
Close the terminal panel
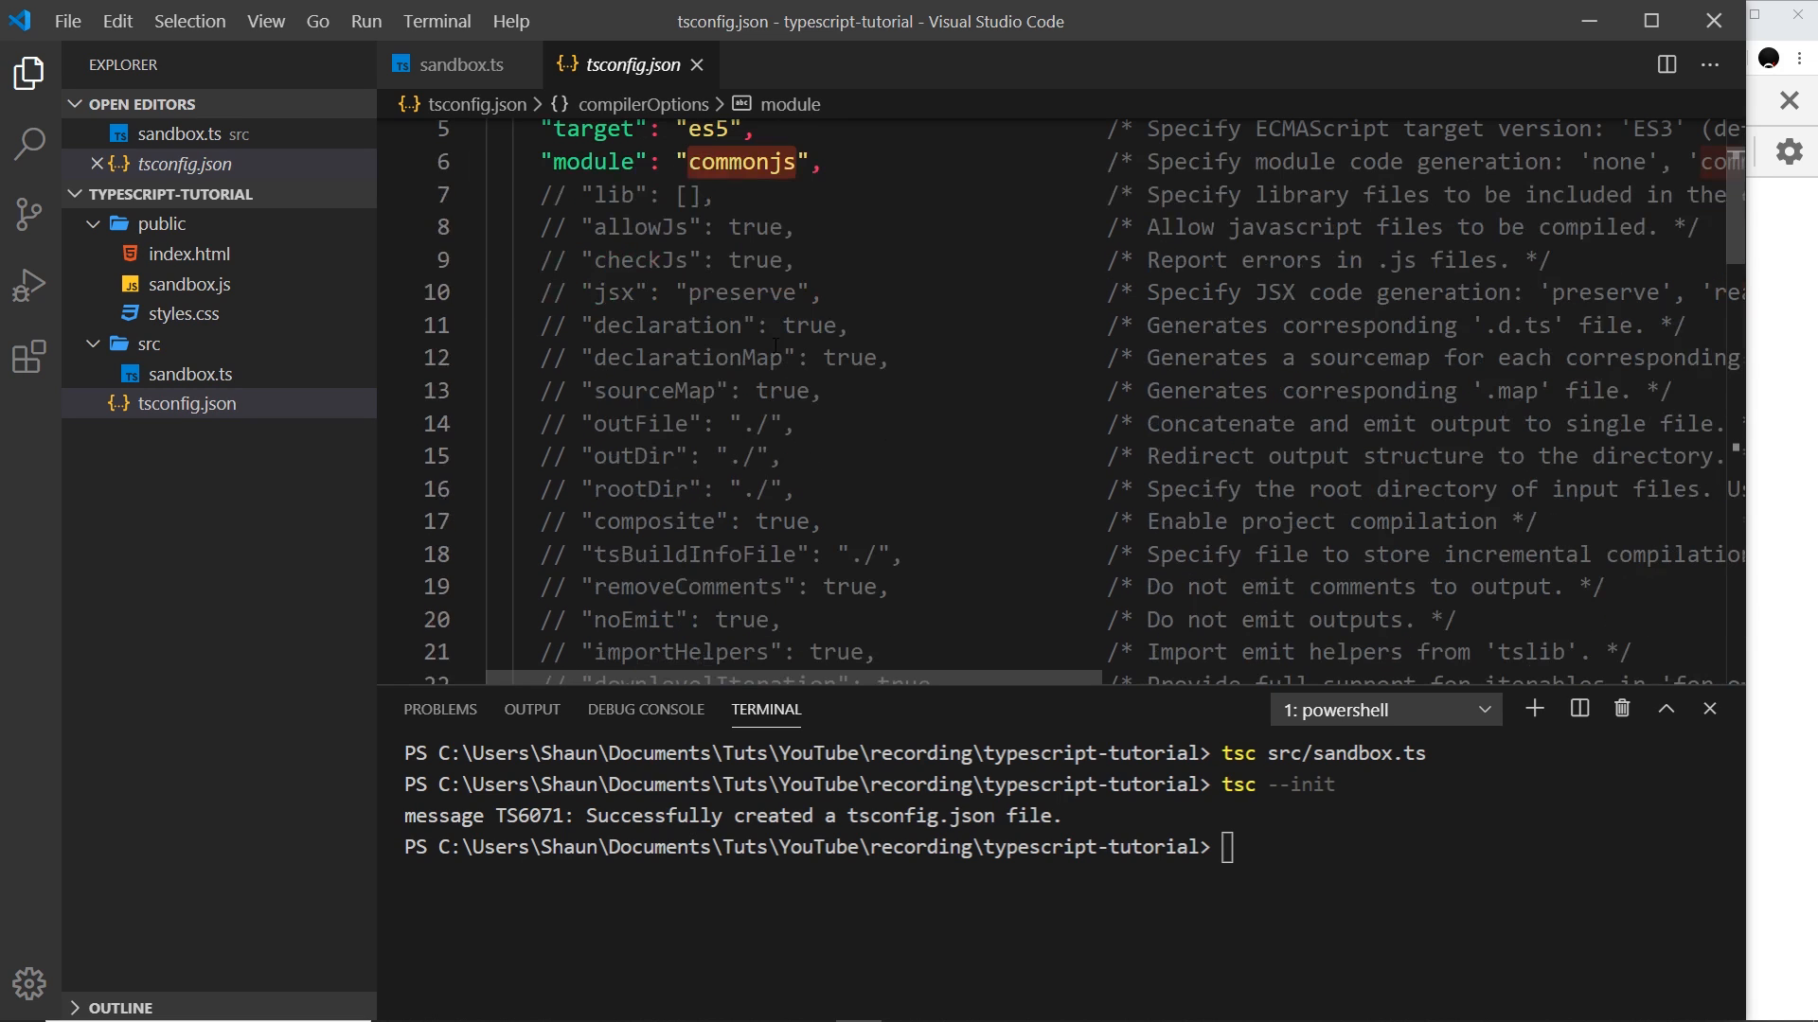(1710, 709)
